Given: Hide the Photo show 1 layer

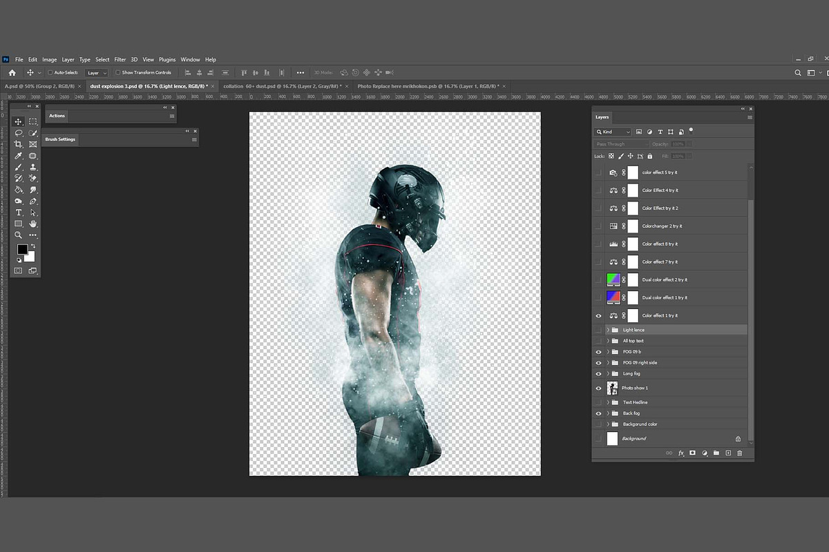Looking at the screenshot, I should (x=599, y=388).
